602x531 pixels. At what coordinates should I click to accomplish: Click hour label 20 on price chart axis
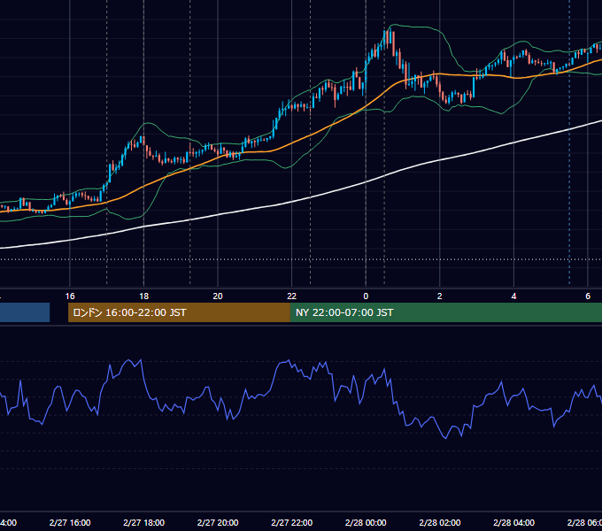tap(218, 296)
